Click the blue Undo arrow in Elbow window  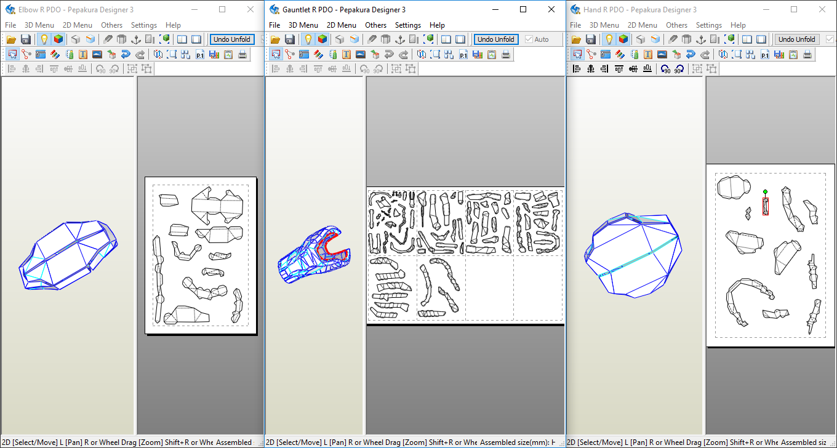pyautogui.click(x=126, y=54)
